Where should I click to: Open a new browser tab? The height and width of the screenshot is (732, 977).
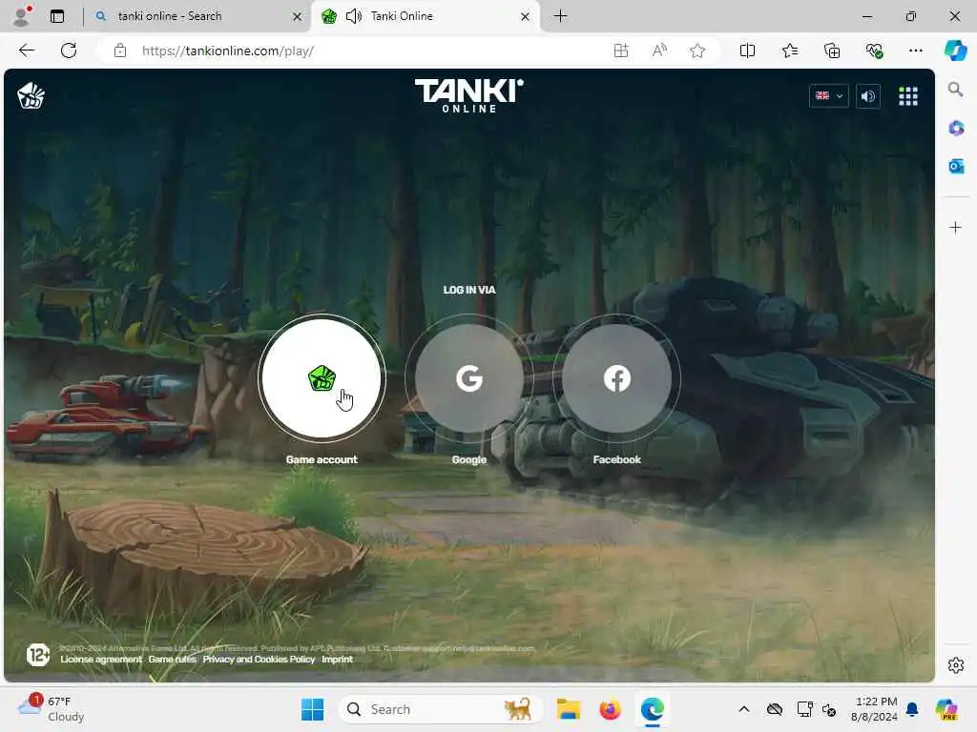coord(560,16)
